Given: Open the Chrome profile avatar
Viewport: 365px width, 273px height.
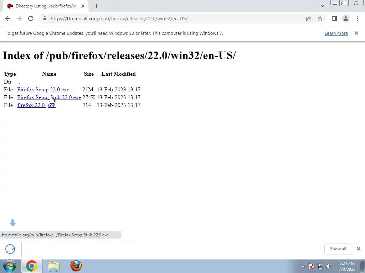Looking at the screenshot, I should tap(346, 18).
